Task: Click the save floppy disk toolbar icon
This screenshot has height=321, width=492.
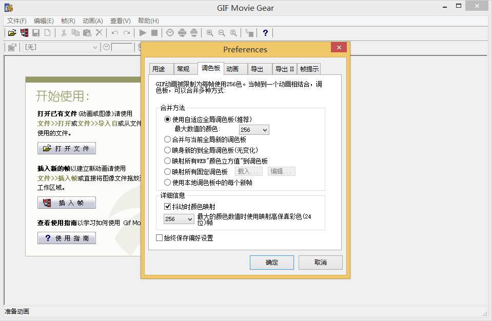Action: click(x=36, y=33)
